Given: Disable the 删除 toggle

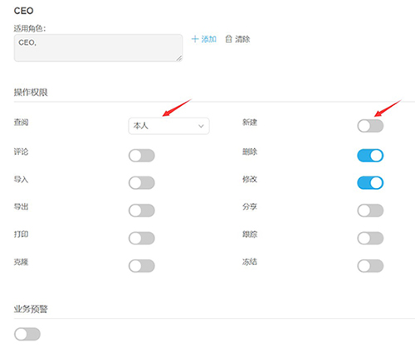Looking at the screenshot, I should click(x=370, y=156).
